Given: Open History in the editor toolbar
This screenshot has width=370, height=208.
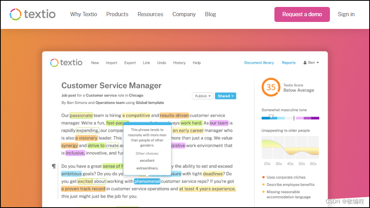Looking at the screenshot, I should pyautogui.click(x=179, y=63).
